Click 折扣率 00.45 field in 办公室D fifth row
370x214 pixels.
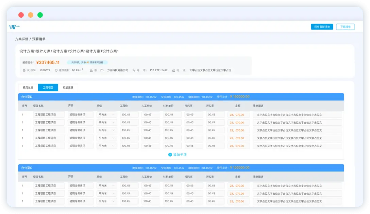point(215,146)
